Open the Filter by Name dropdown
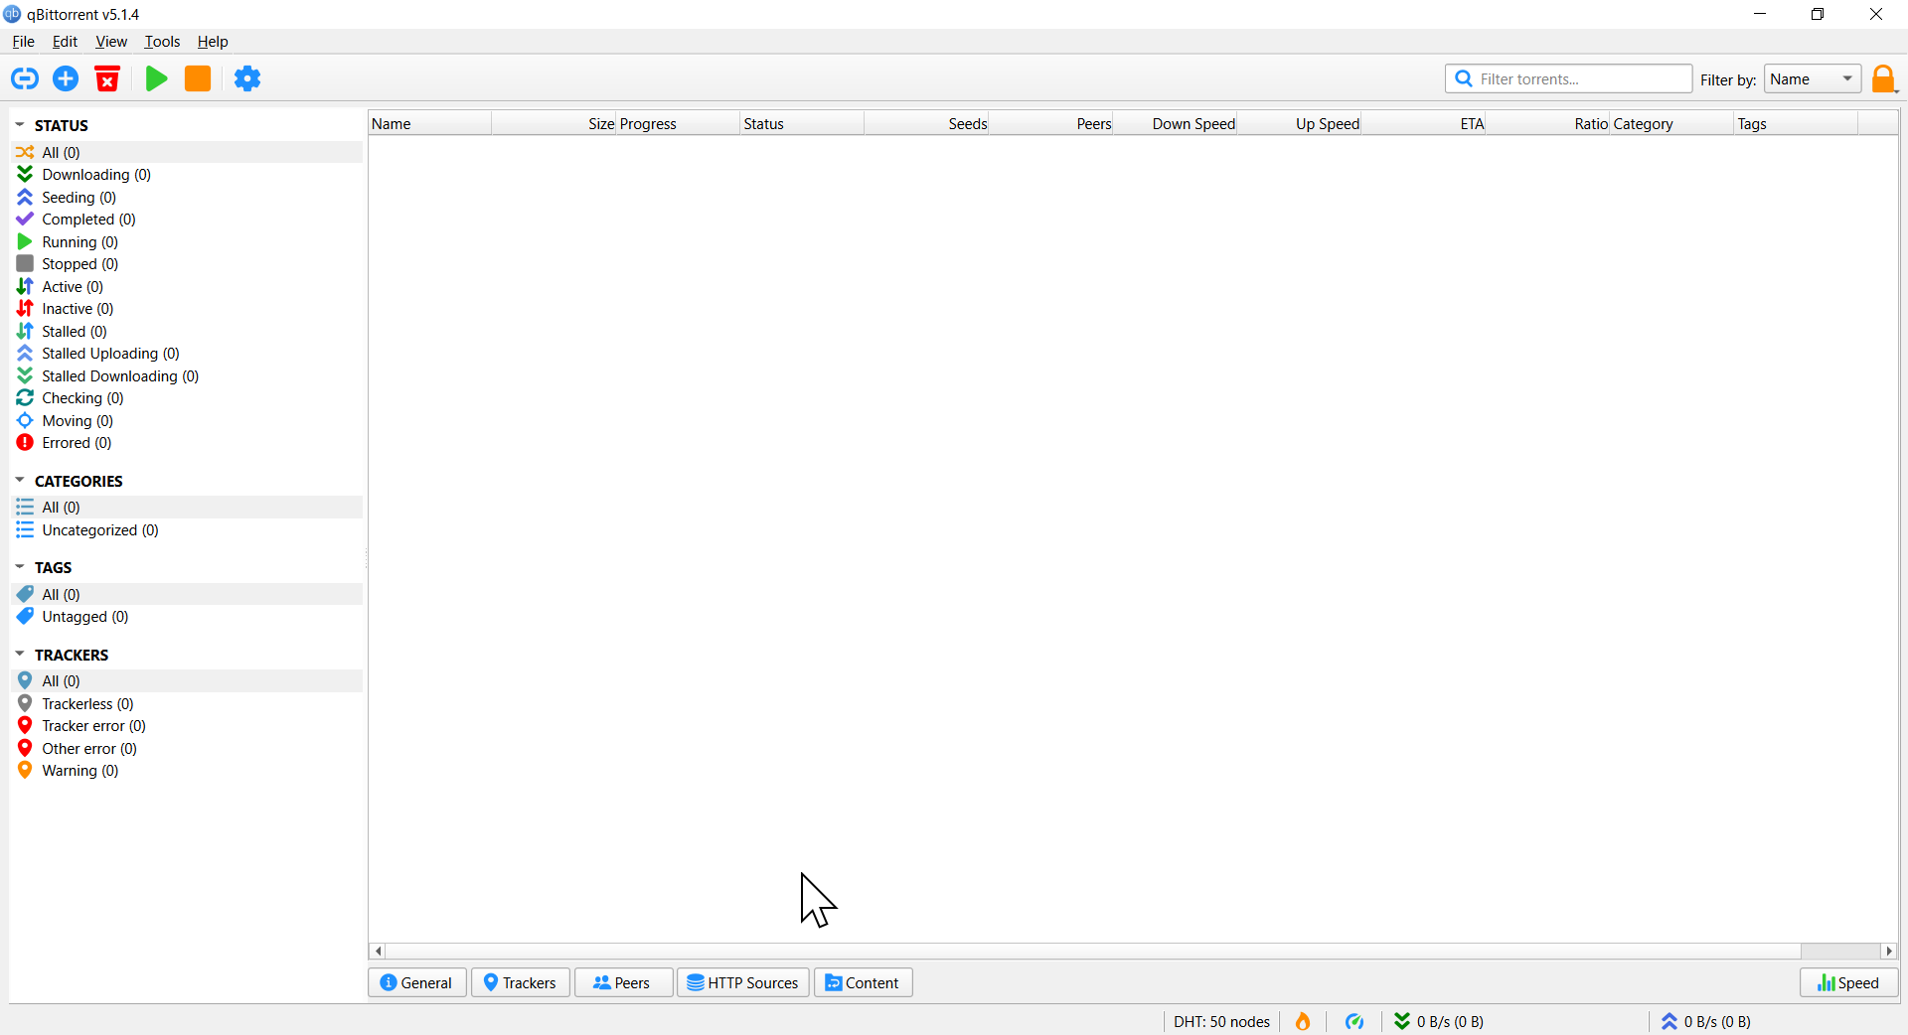 pyautogui.click(x=1813, y=79)
